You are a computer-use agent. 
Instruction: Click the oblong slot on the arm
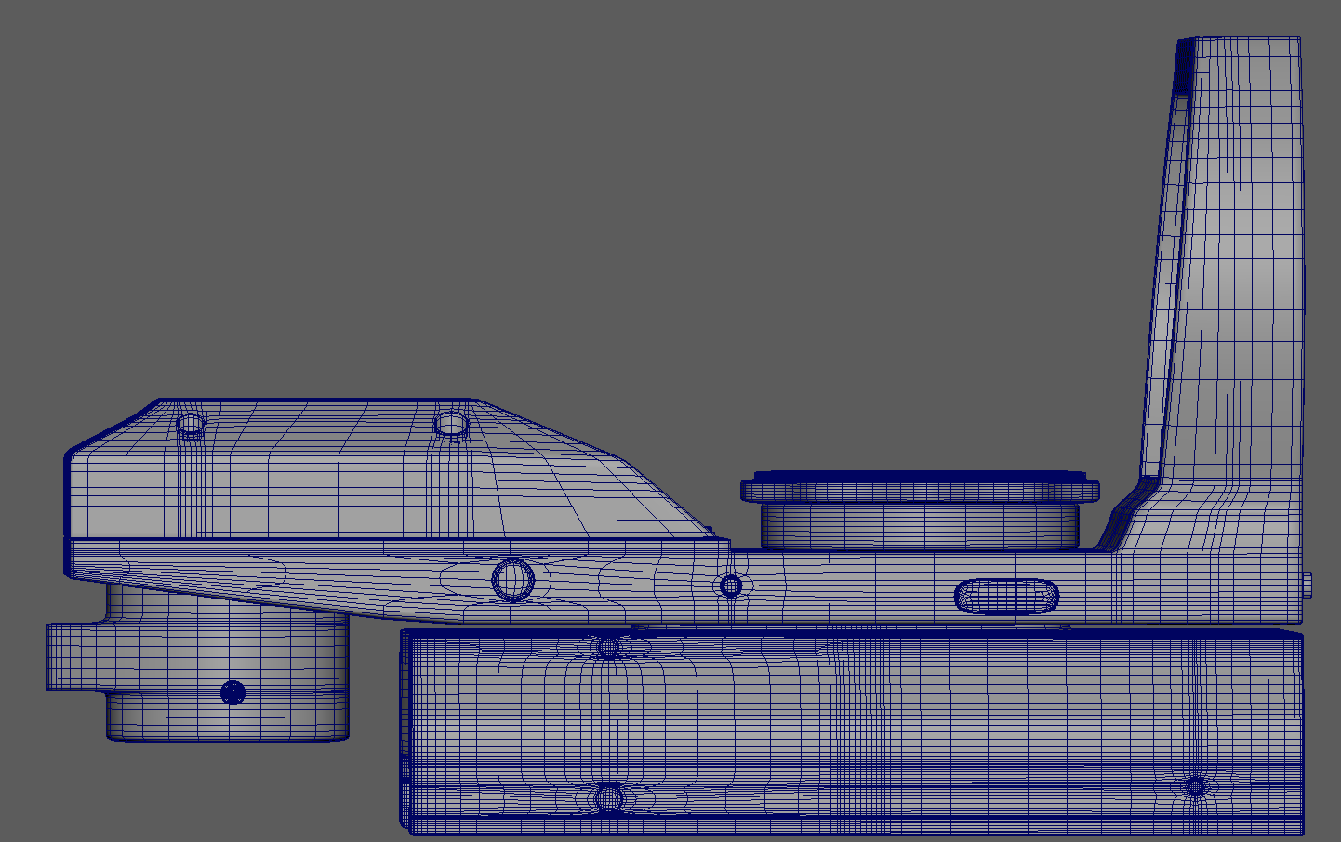(1006, 597)
